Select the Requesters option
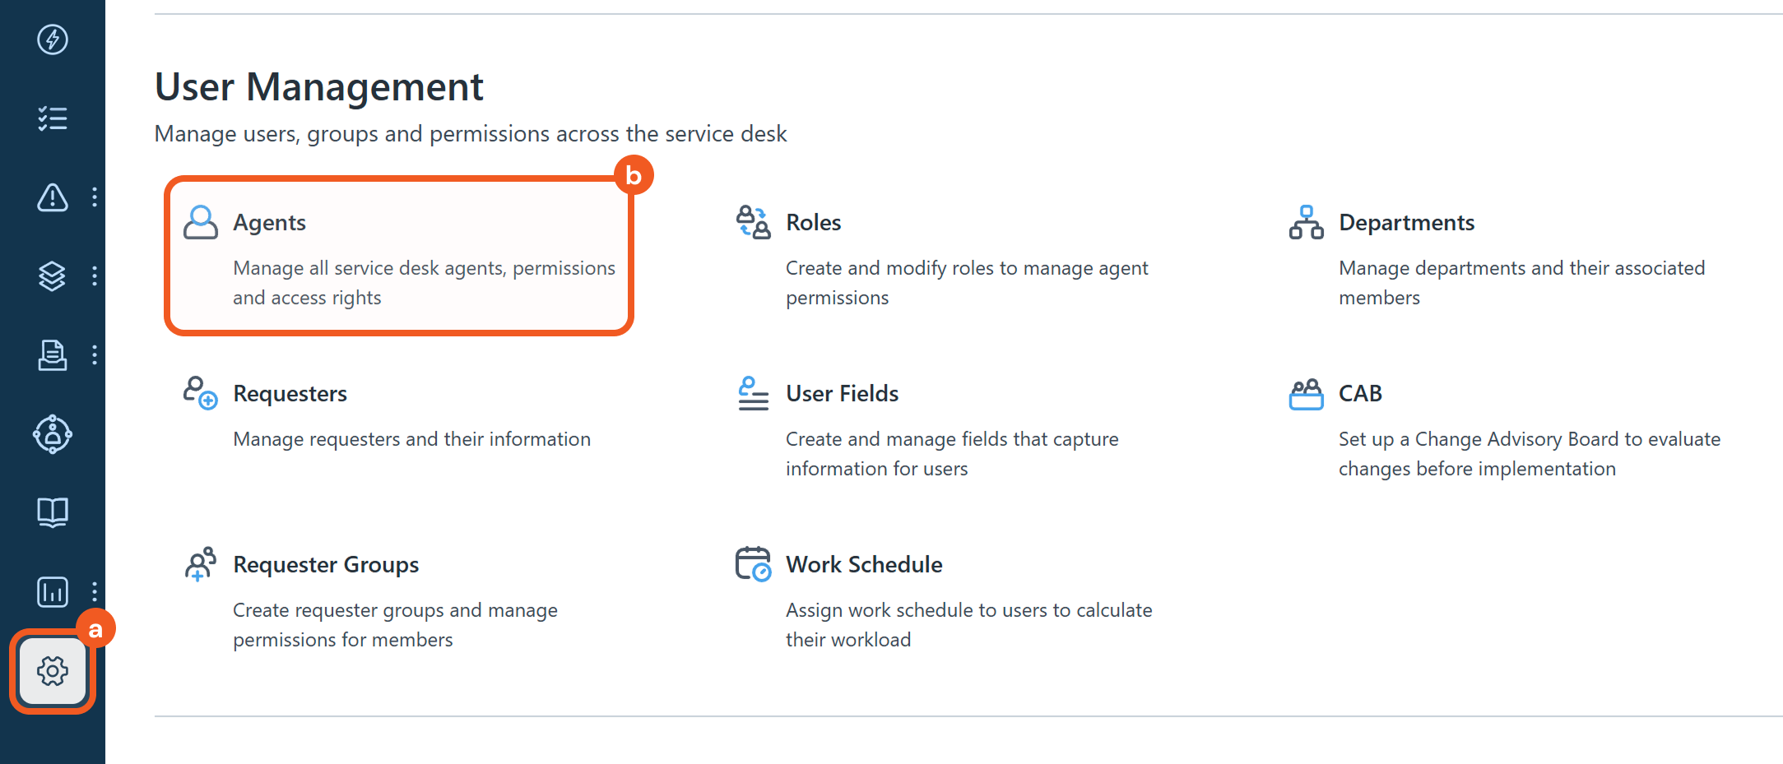1783x764 pixels. (x=290, y=394)
